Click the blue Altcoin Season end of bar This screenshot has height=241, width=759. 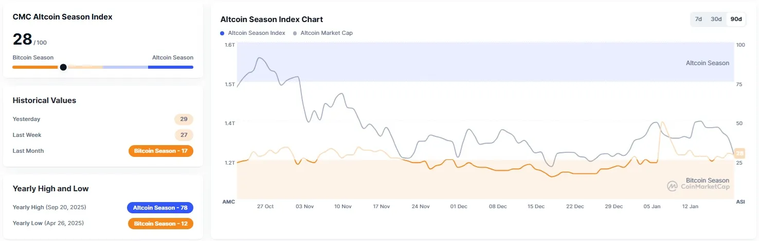[x=171, y=67]
